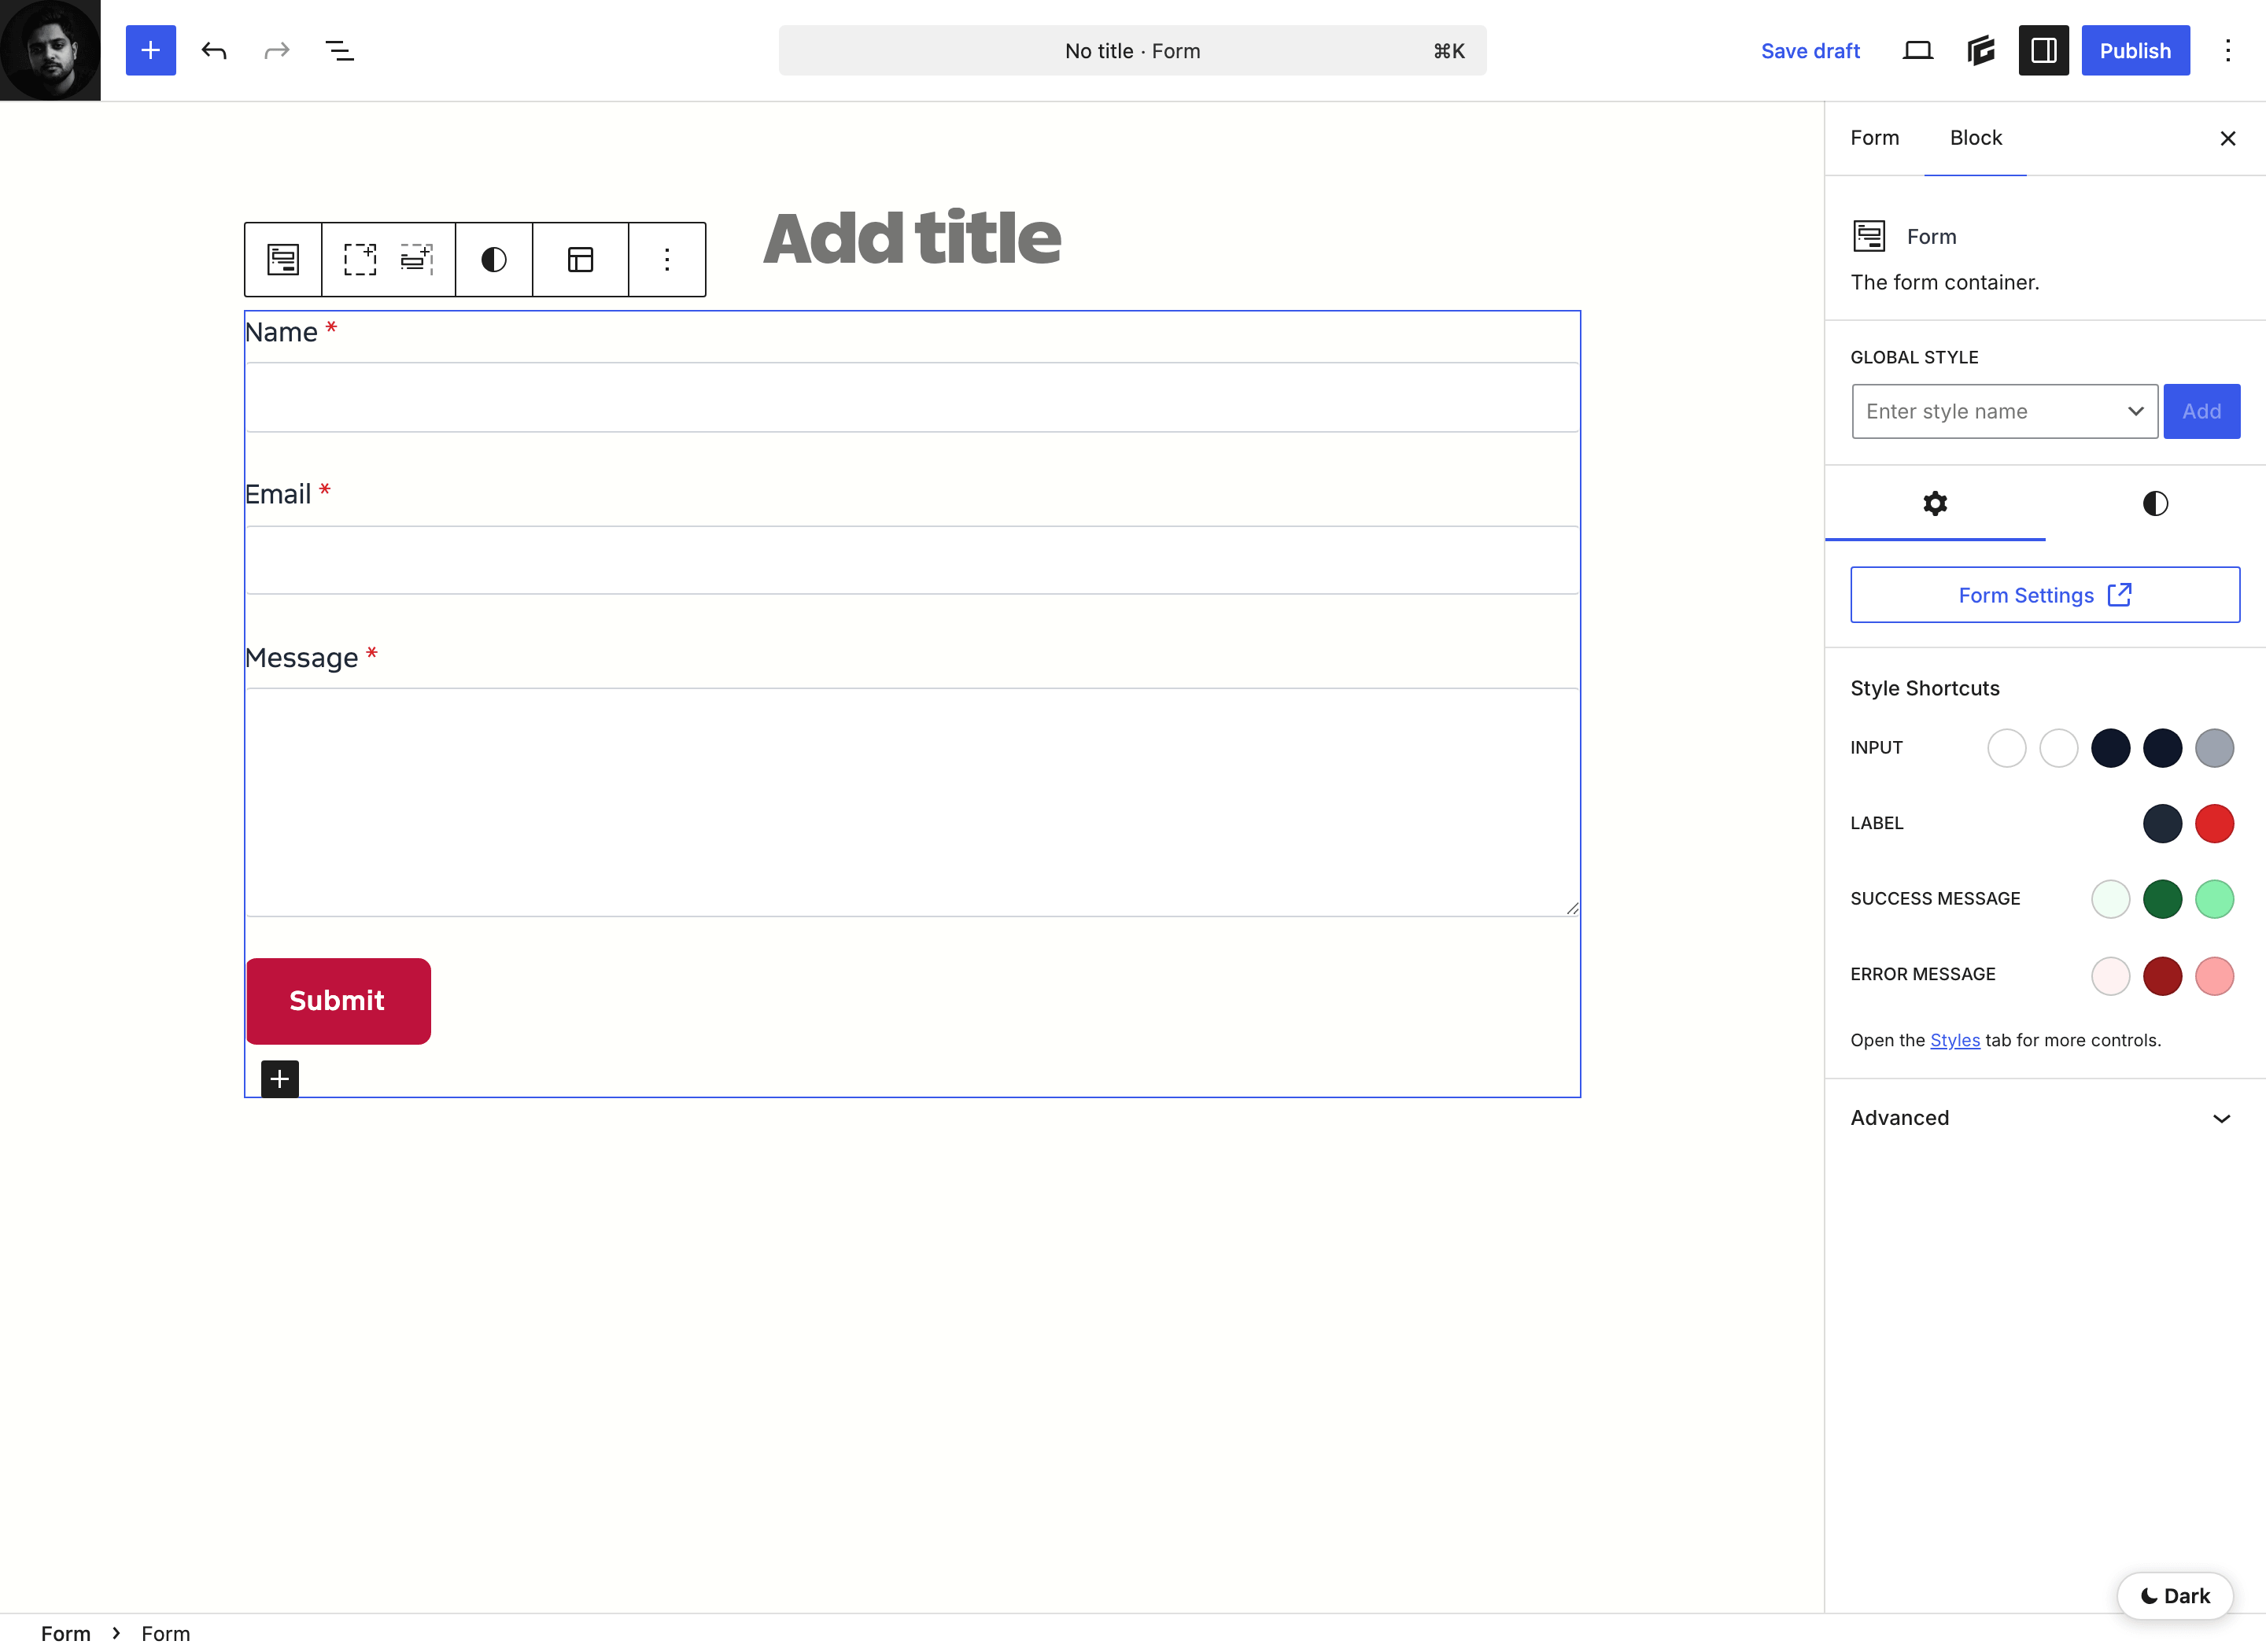The width and height of the screenshot is (2266, 1652).
Task: Pick the light green SUCCESS MESSAGE swatch
Action: click(x=2214, y=899)
